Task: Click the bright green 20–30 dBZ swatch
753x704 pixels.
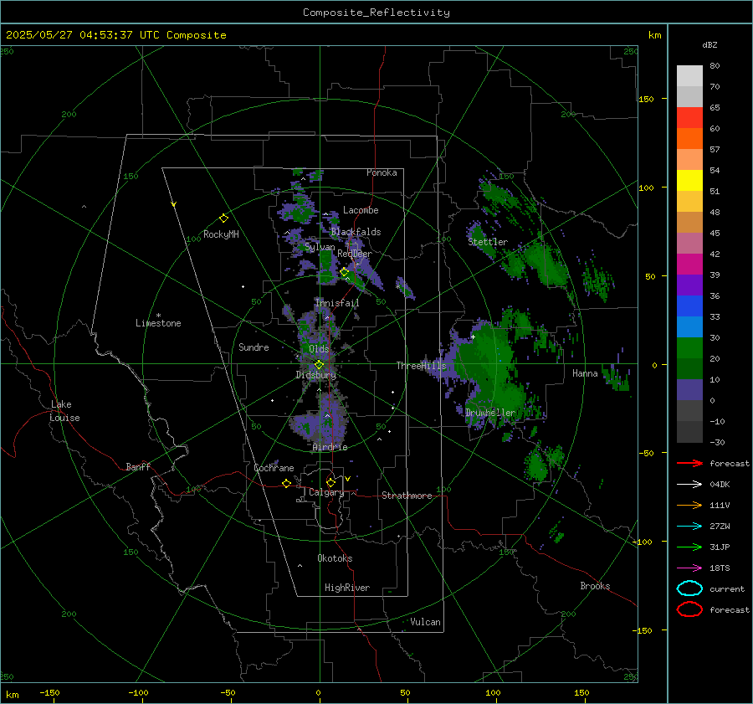Action: pyautogui.click(x=689, y=348)
